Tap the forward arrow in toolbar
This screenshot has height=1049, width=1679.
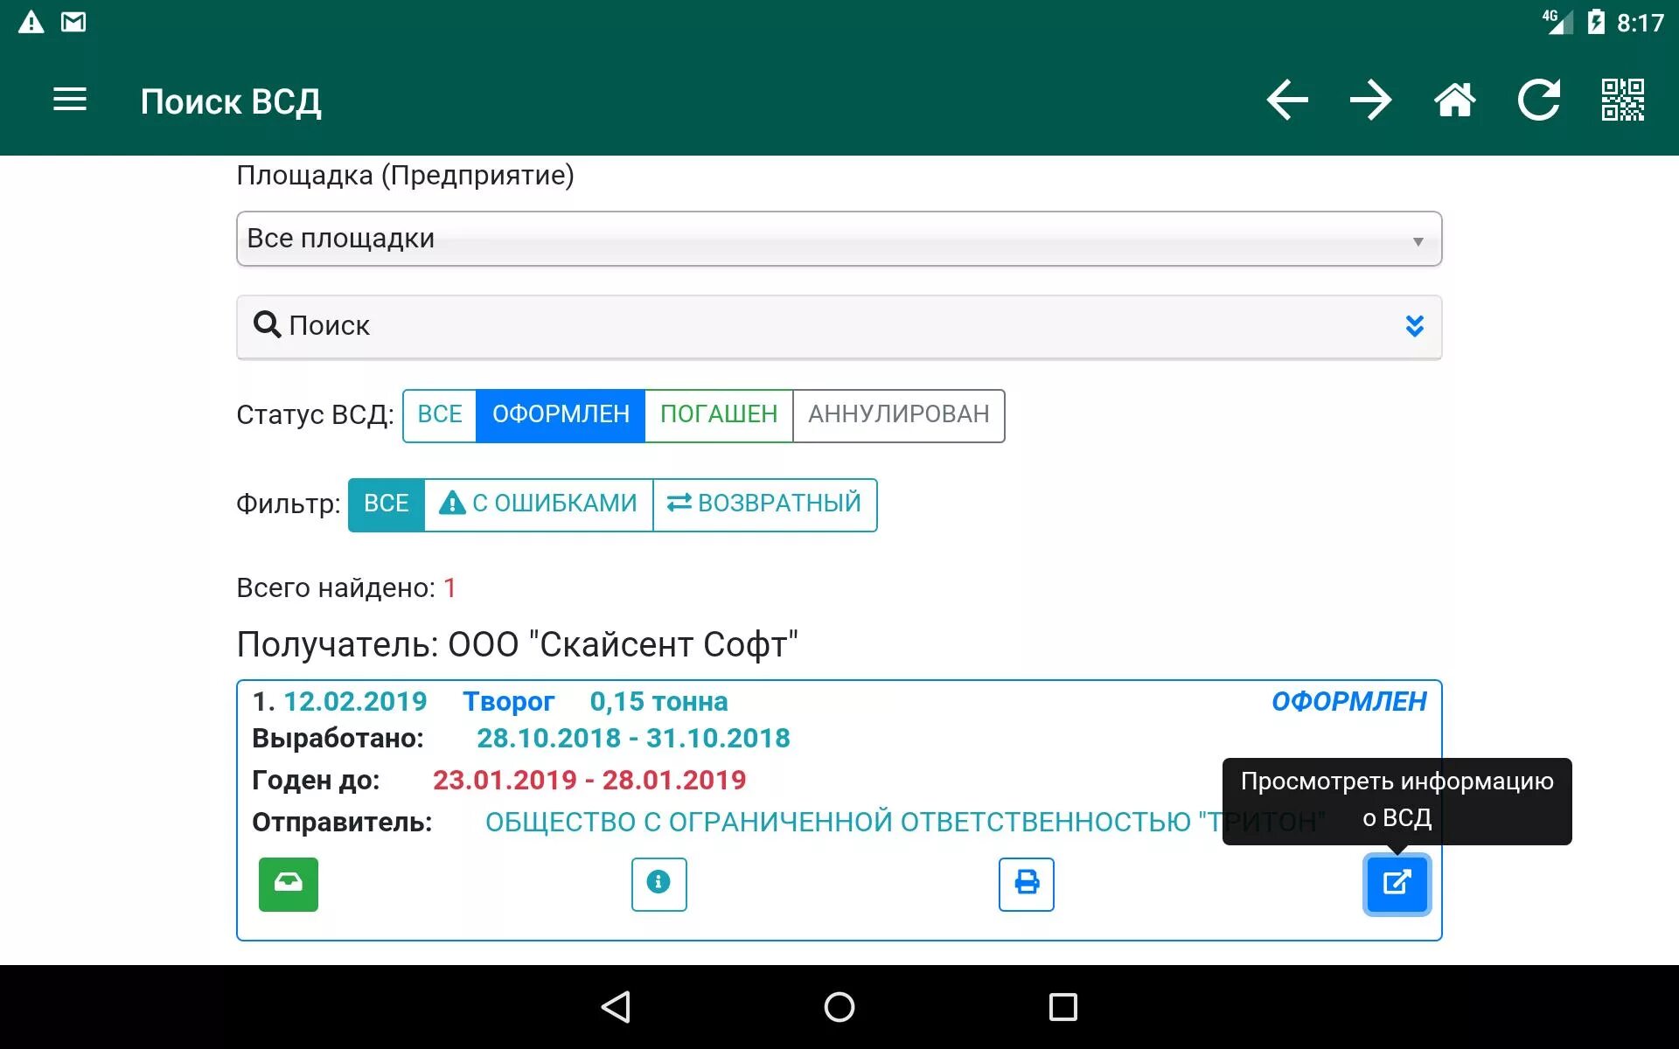tap(1370, 100)
